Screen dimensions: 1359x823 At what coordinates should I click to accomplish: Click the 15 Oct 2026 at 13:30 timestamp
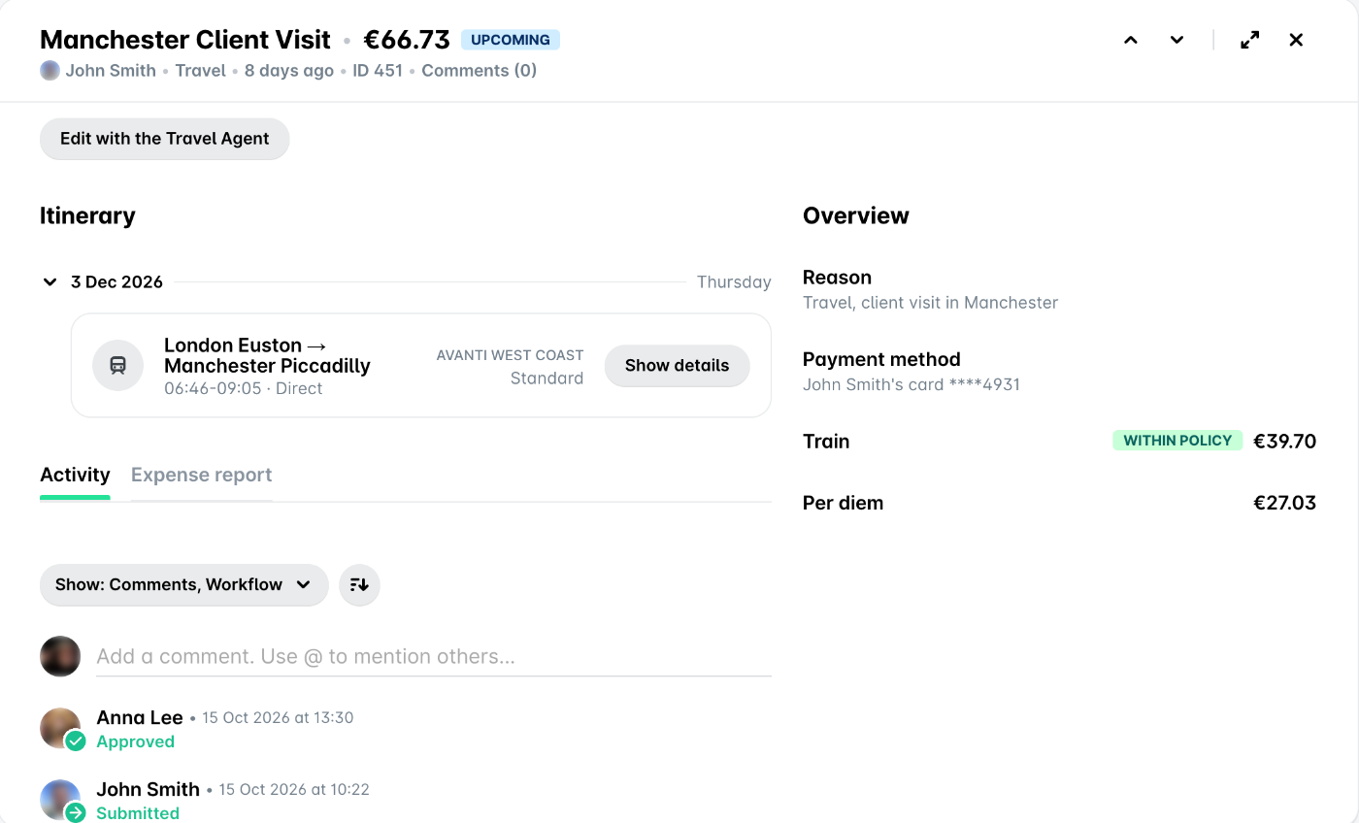278,718
